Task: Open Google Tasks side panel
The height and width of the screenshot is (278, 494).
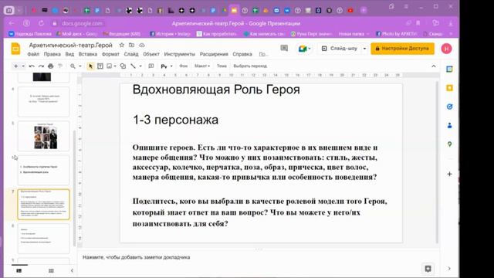Action: pyautogui.click(x=449, y=107)
